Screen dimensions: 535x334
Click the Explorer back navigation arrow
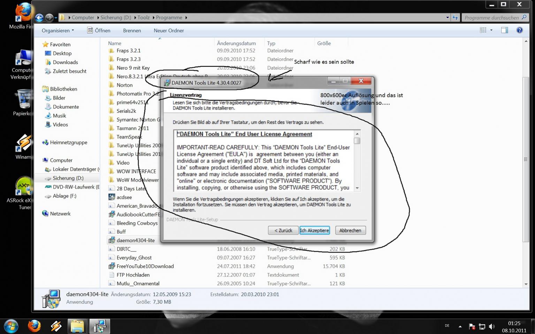click(39, 17)
